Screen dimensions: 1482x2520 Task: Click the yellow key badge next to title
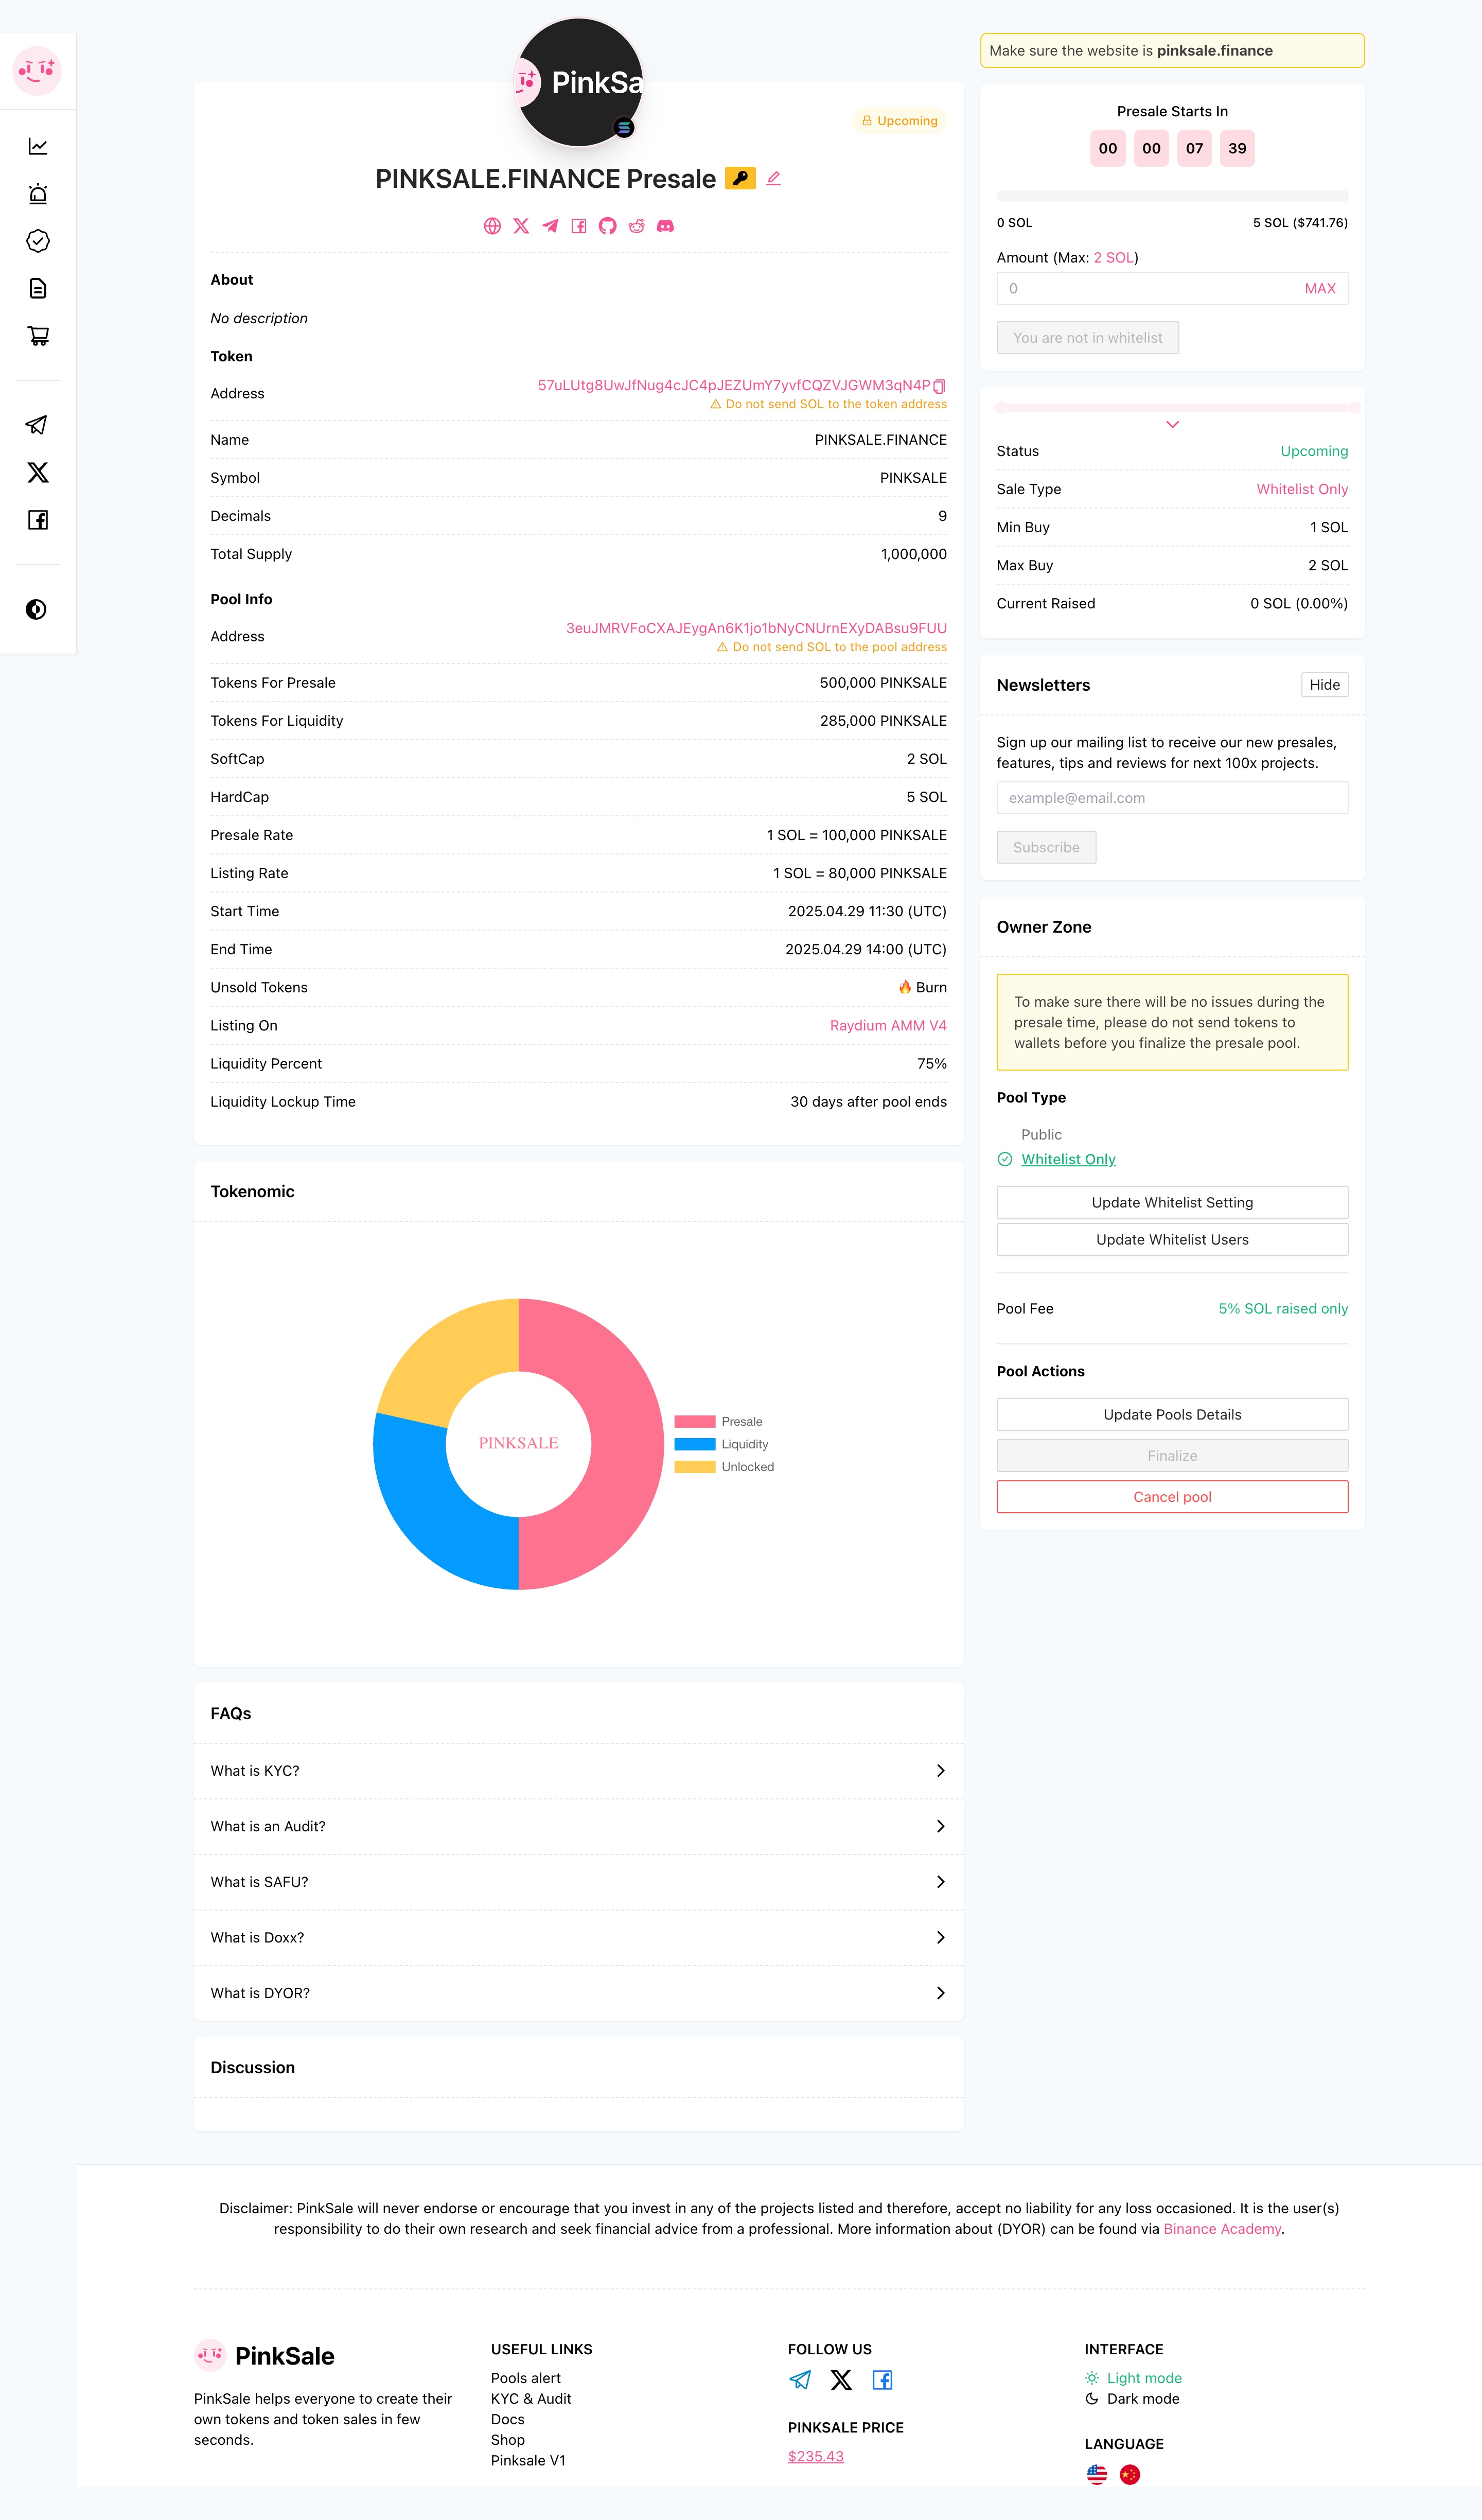pyautogui.click(x=740, y=178)
